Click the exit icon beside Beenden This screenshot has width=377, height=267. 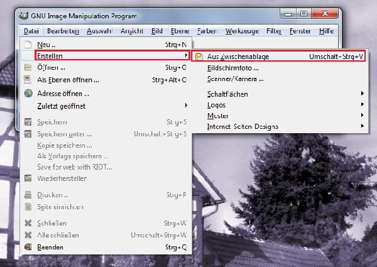(28, 247)
